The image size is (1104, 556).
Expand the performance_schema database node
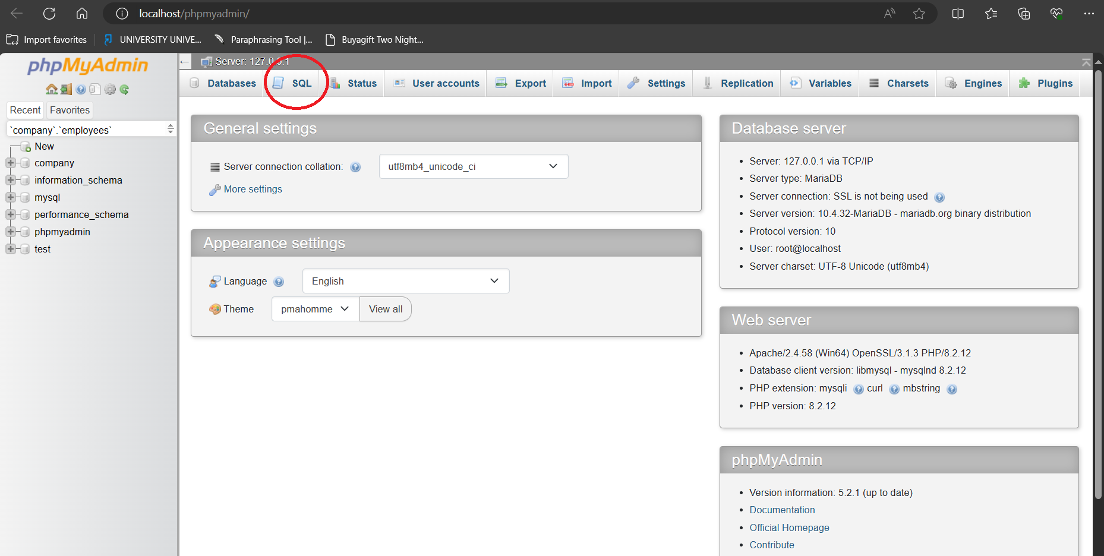(x=10, y=214)
